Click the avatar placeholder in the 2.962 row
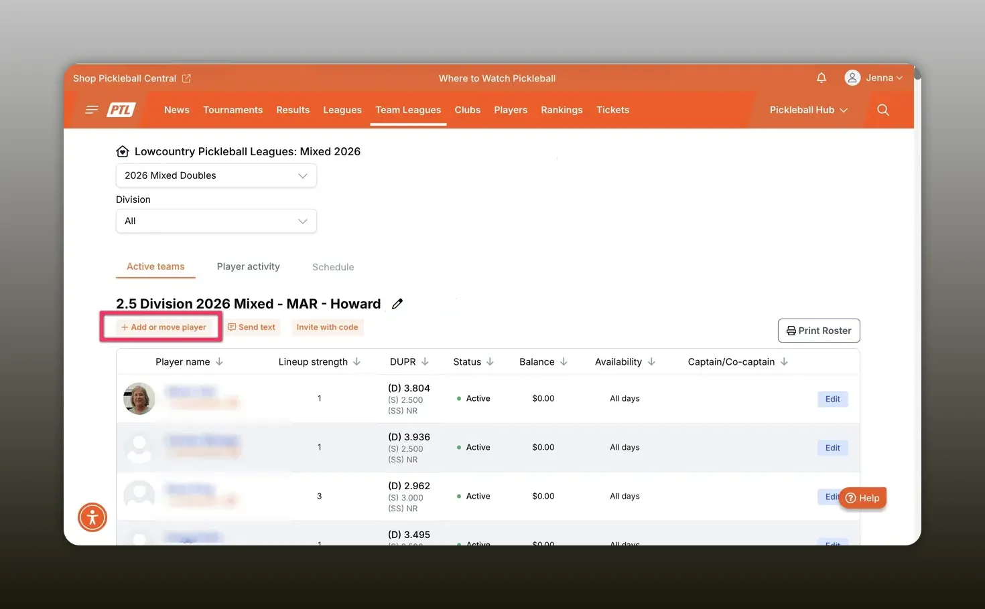985x609 pixels. [x=139, y=497]
